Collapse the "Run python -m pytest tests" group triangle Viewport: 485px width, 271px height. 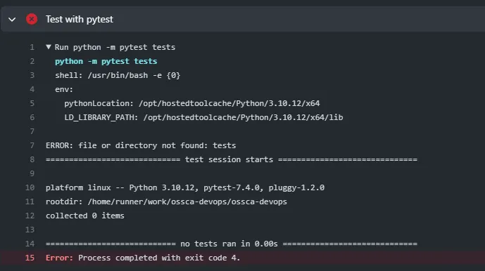coord(49,47)
